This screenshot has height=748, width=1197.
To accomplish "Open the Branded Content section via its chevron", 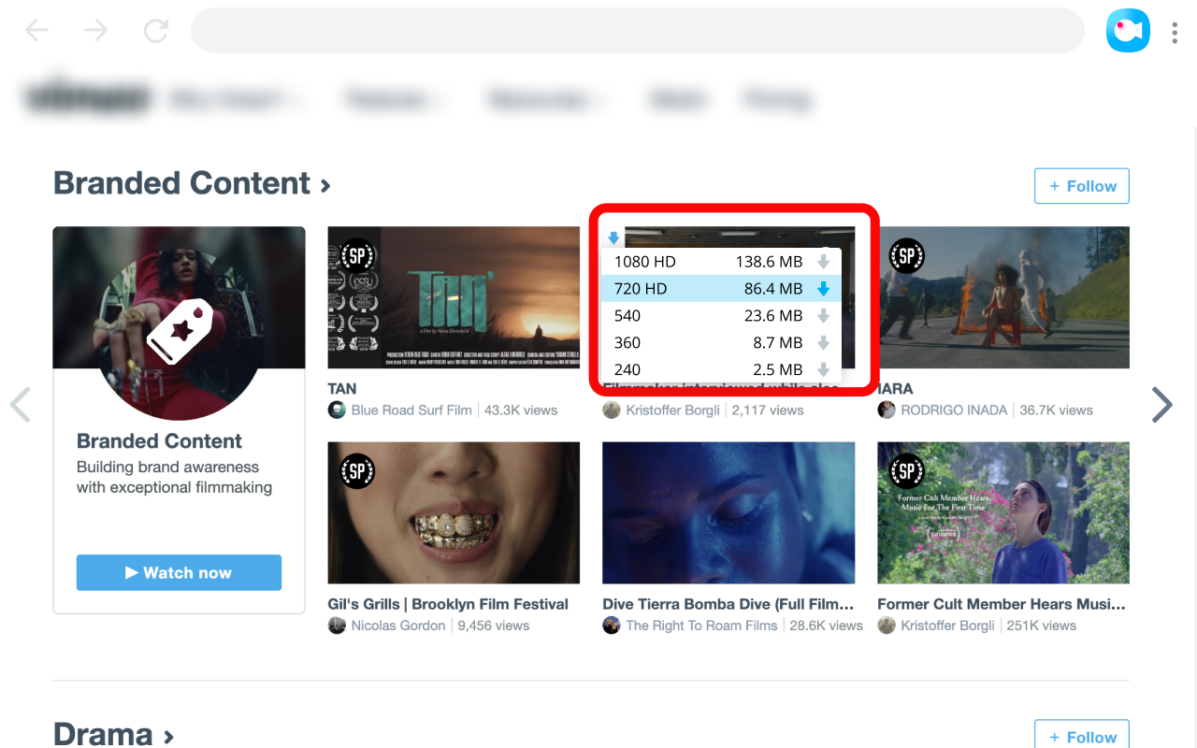I will point(324,184).
